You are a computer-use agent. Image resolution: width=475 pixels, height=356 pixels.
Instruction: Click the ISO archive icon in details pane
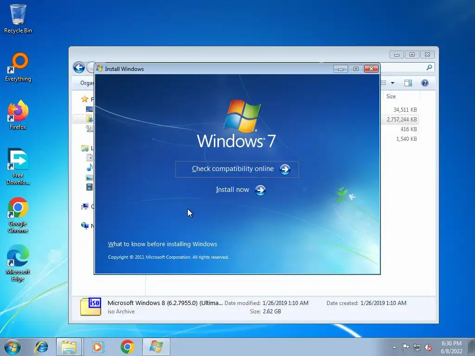(90, 307)
